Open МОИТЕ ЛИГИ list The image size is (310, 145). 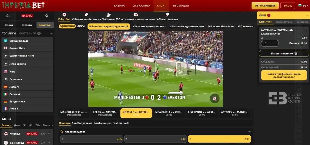(29, 33)
